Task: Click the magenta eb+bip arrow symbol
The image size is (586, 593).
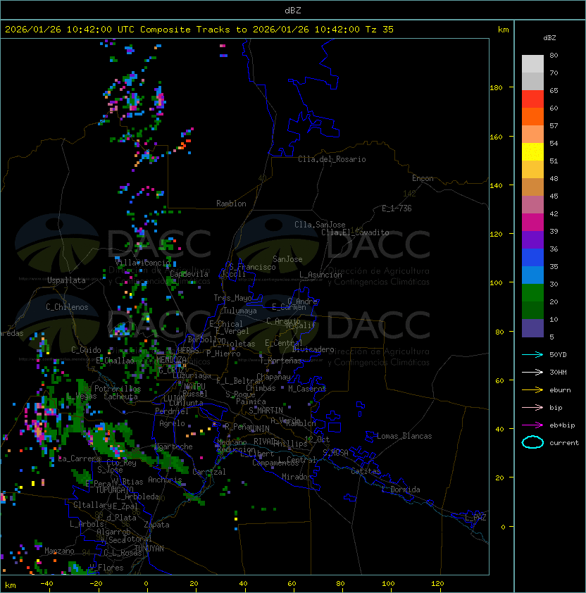Action: coord(532,425)
